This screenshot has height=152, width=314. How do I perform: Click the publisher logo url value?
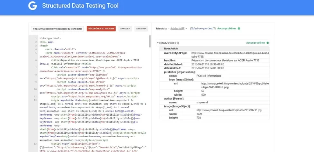point(235,85)
